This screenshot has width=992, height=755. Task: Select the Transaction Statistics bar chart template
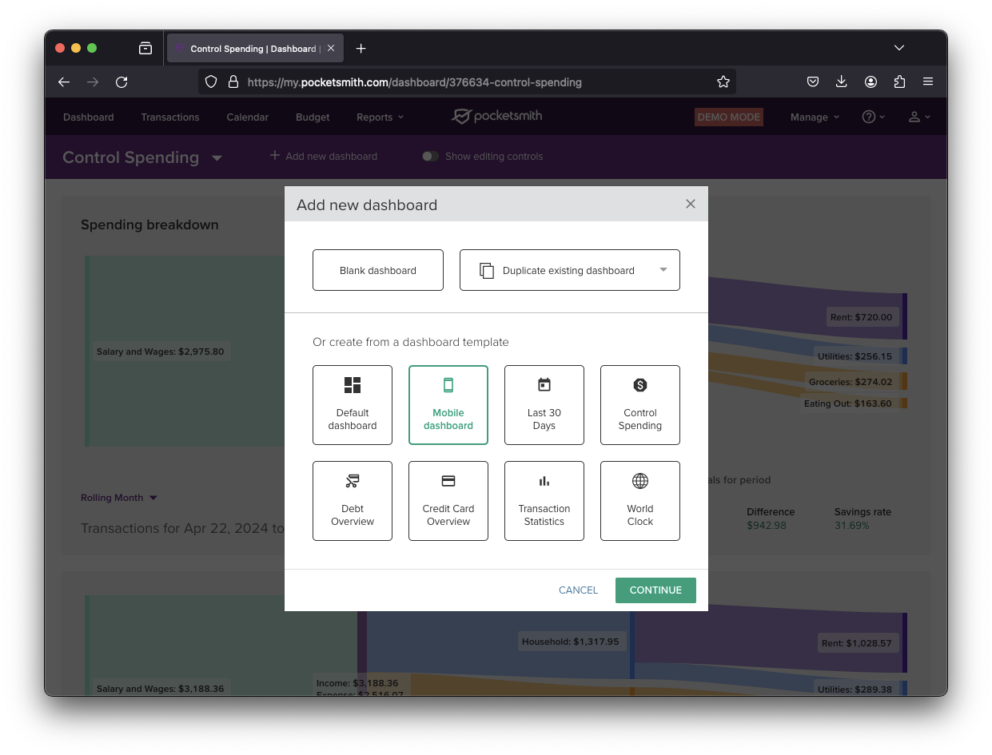click(544, 500)
